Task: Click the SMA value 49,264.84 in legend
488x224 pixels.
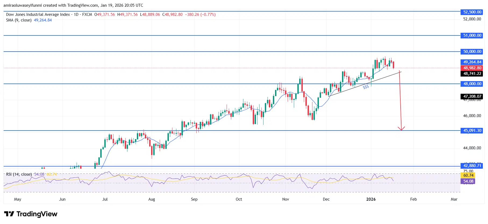Action: (x=43, y=20)
